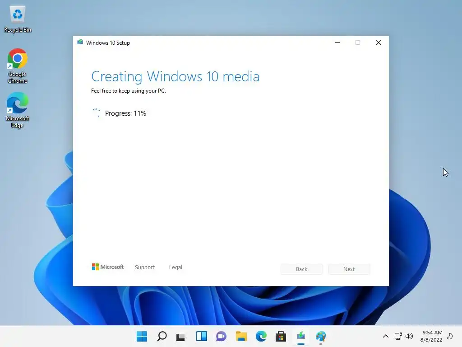The image size is (462, 347).
Task: Open the volume tray icon
Action: point(409,336)
